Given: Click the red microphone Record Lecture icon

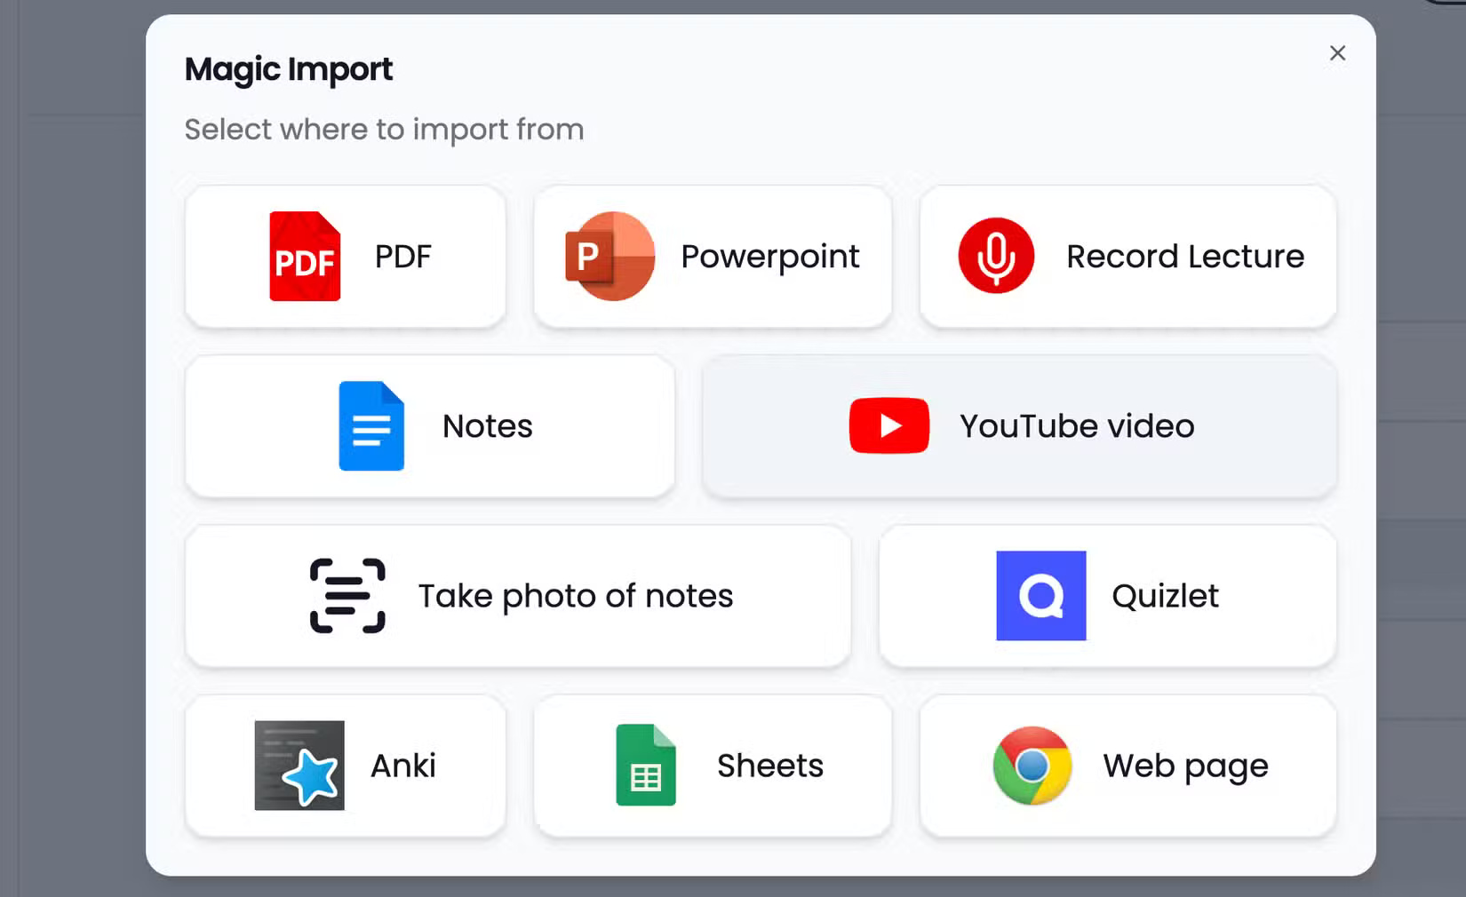Looking at the screenshot, I should 996,257.
